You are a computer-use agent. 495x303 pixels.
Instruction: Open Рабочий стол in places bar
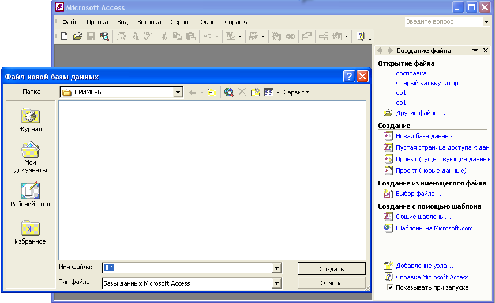(31, 195)
